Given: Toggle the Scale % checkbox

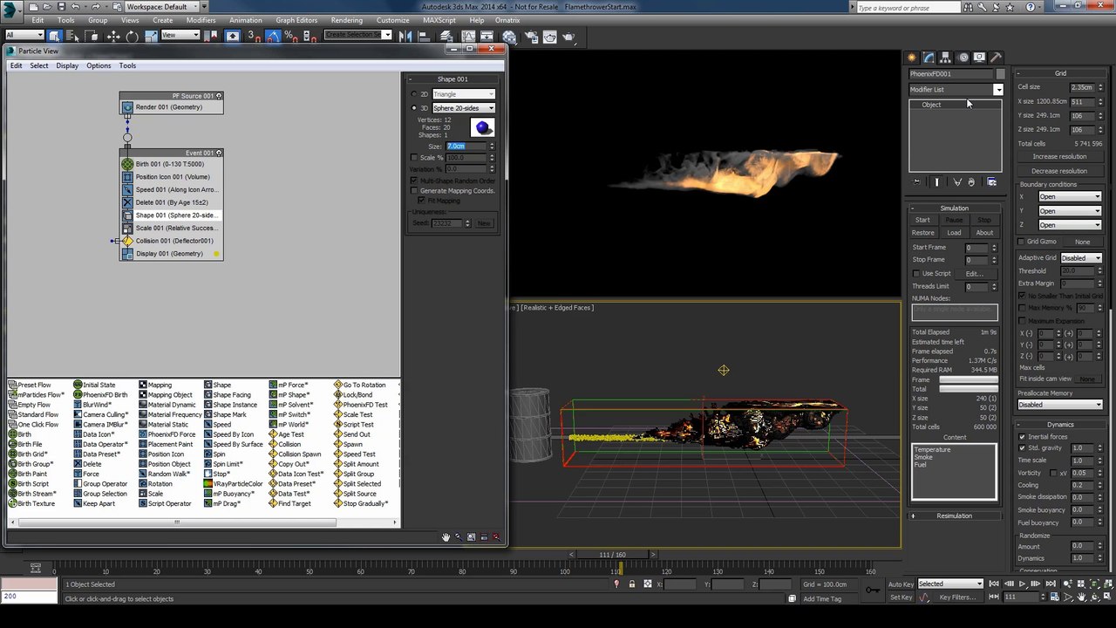Looking at the screenshot, I should coord(414,158).
